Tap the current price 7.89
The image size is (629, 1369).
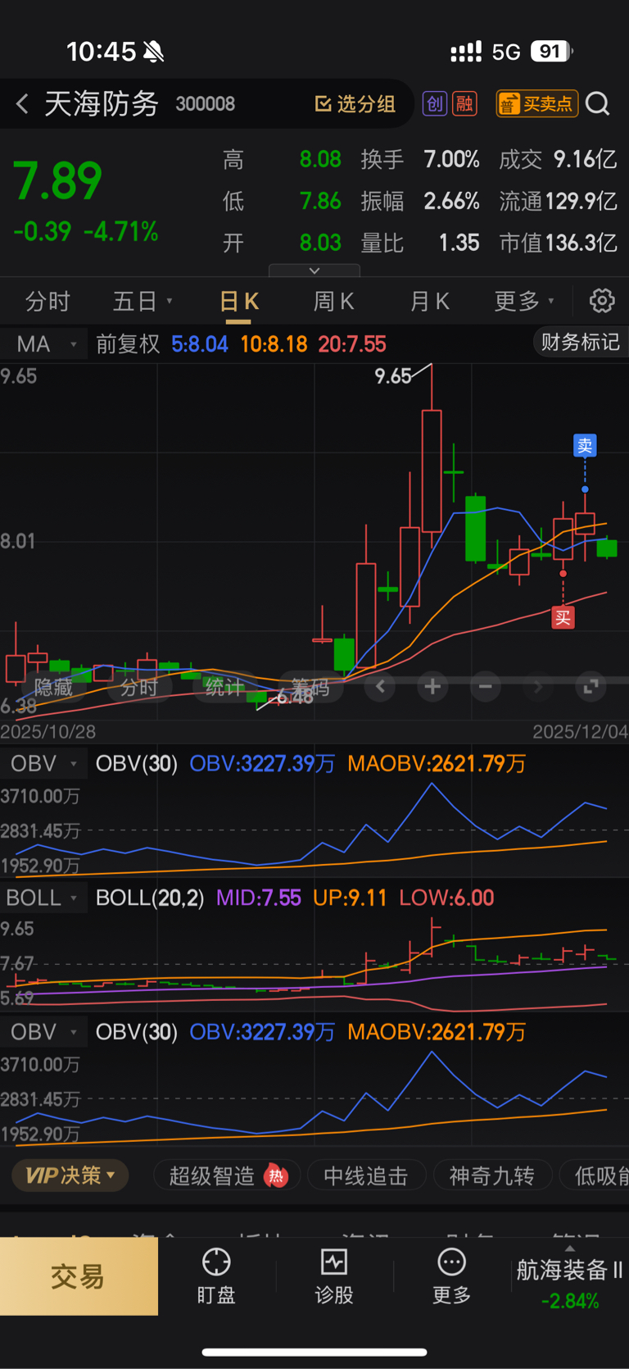coord(57,182)
